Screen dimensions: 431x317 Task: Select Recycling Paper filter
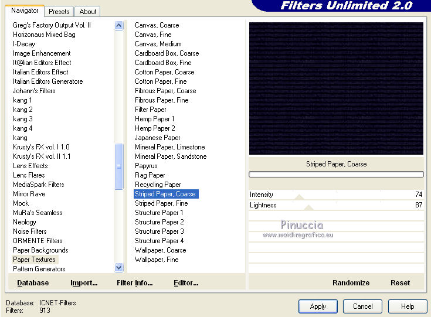click(158, 185)
